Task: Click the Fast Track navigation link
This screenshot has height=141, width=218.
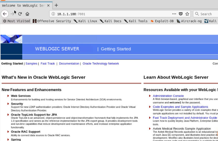Action: 48,64
